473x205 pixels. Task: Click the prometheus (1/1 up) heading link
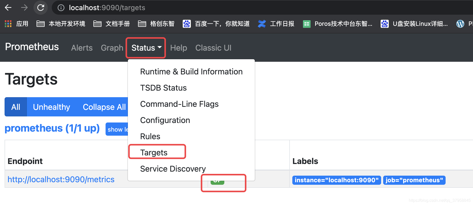(52, 128)
